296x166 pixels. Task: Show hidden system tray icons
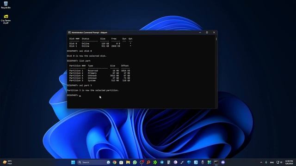coord(261,162)
